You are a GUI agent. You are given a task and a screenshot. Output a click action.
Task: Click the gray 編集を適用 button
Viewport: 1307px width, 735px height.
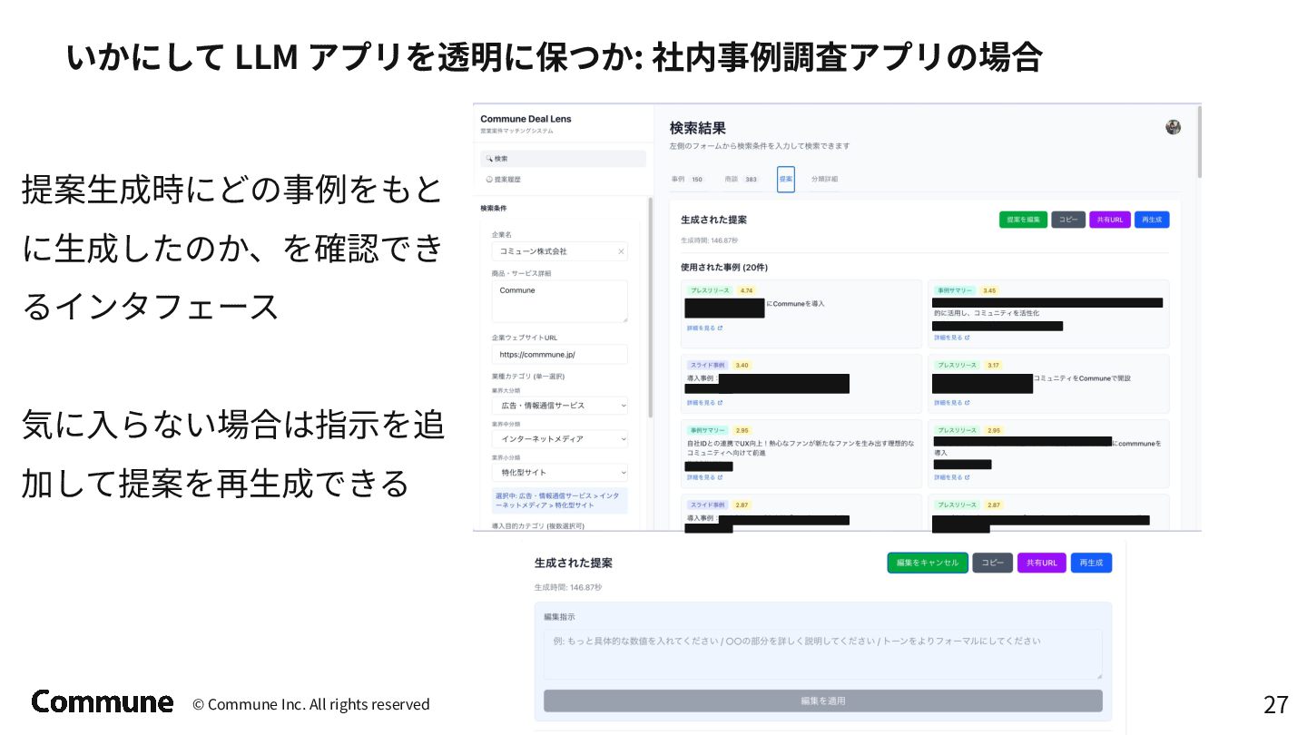click(823, 701)
